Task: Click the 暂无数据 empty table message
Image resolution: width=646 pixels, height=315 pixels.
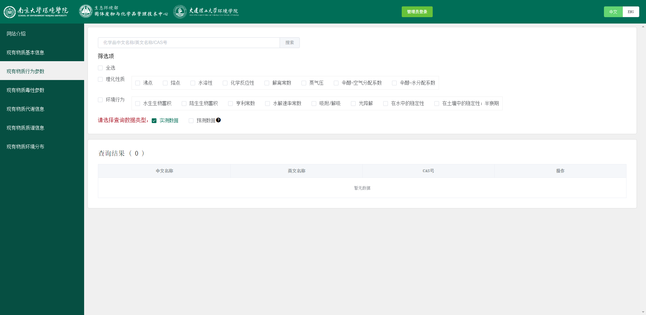Action: click(x=362, y=188)
